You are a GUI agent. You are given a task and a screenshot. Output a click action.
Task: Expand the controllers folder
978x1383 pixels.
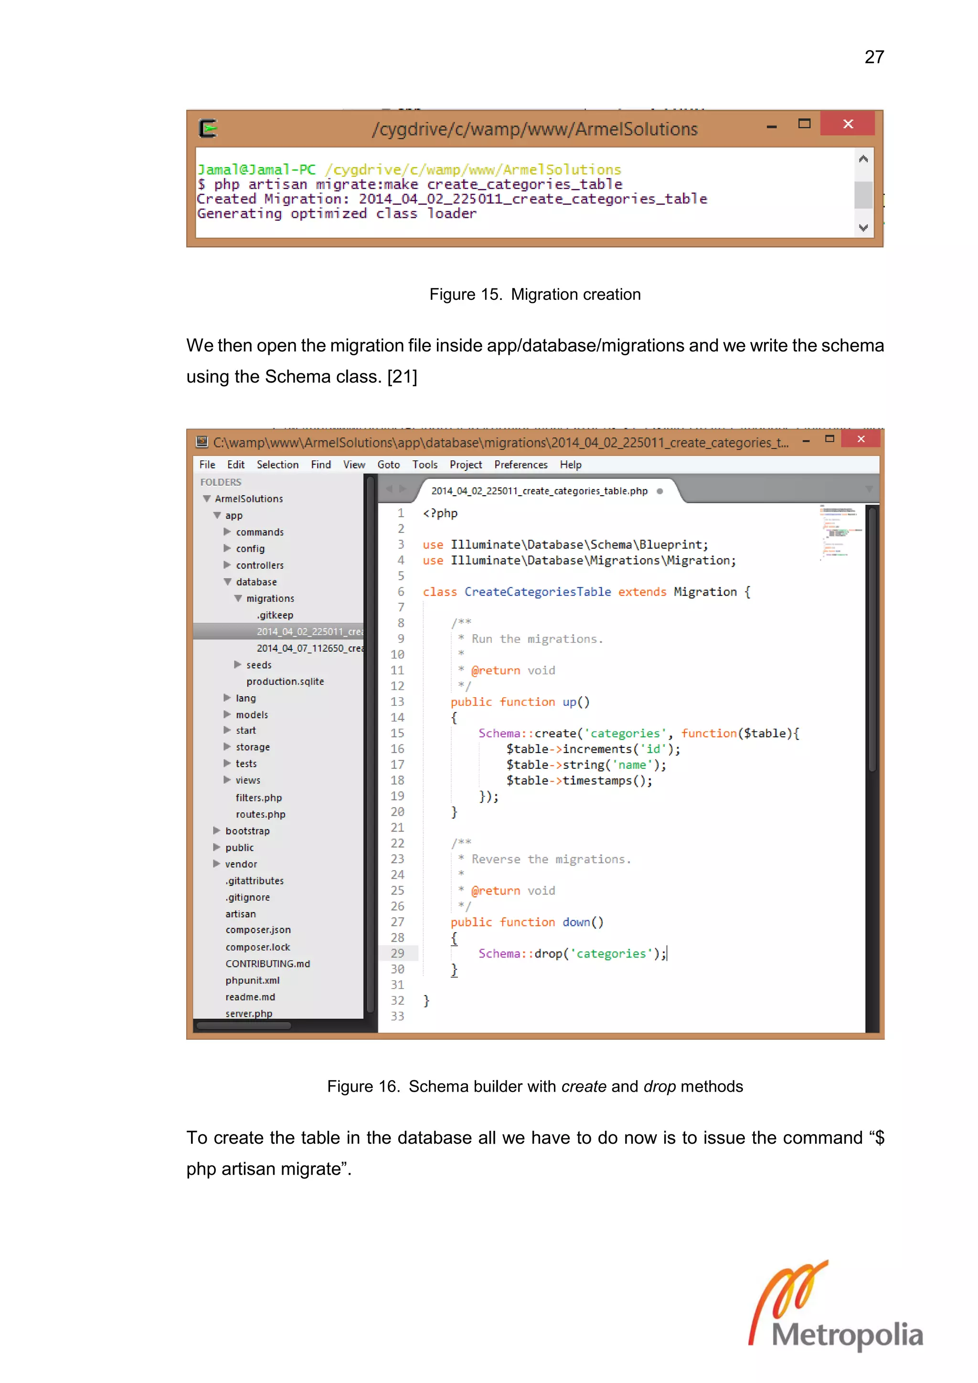[x=227, y=565]
